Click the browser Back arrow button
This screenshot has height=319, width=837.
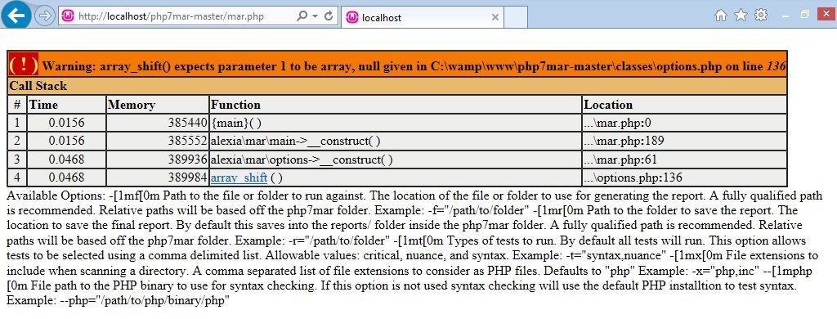pos(16,15)
